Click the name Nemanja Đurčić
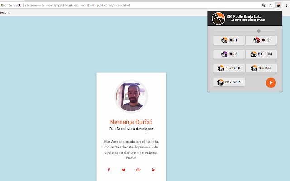Viewport: 290px width, 181px height. [131, 122]
